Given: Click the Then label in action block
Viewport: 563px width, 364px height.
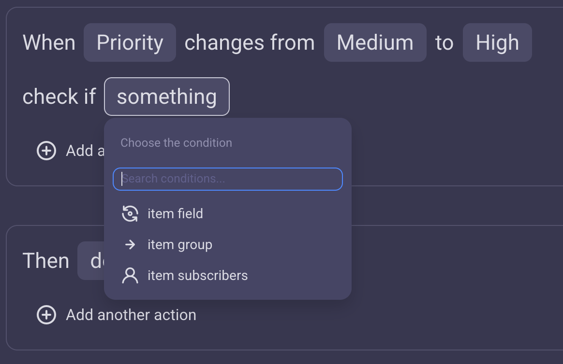Looking at the screenshot, I should pyautogui.click(x=45, y=261).
